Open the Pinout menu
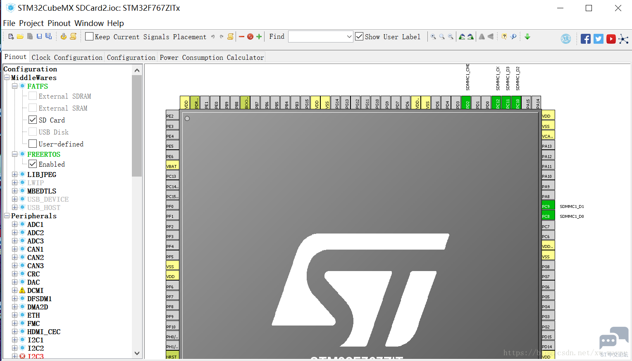The image size is (632, 361). coord(59,24)
